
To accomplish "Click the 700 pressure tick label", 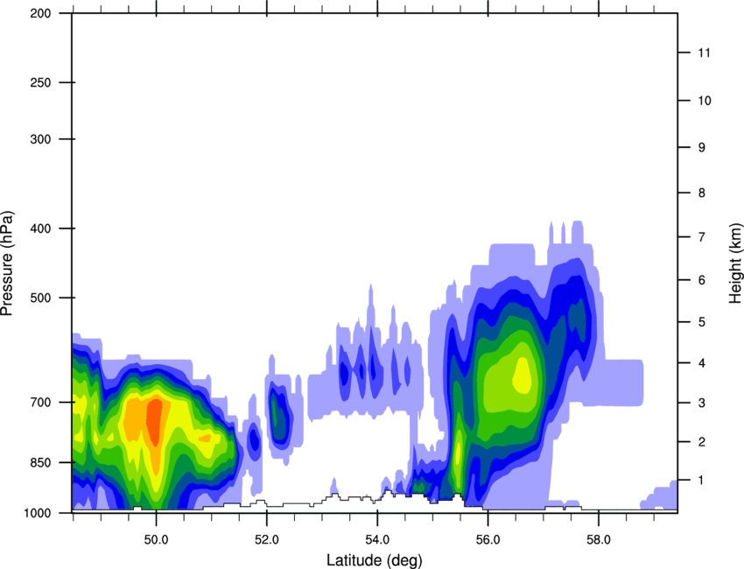I will pyautogui.click(x=40, y=402).
